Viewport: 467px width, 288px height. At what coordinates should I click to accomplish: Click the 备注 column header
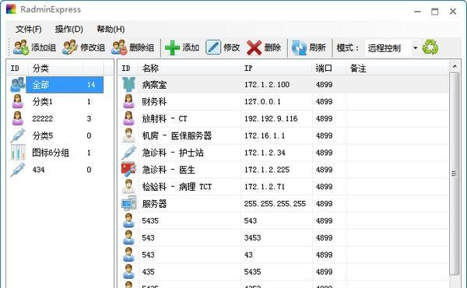(x=397, y=68)
